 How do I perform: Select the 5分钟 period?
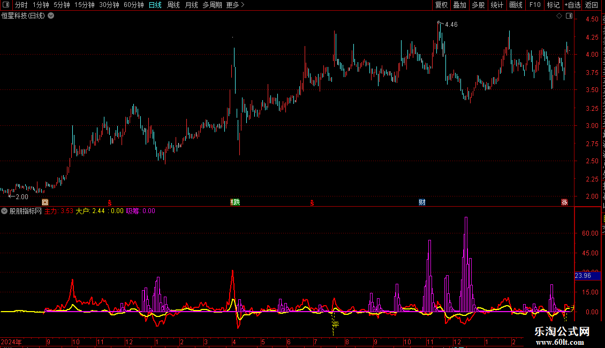tap(62, 5)
